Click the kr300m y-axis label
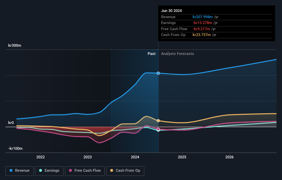This screenshot has height=180, width=282. pos(14,45)
